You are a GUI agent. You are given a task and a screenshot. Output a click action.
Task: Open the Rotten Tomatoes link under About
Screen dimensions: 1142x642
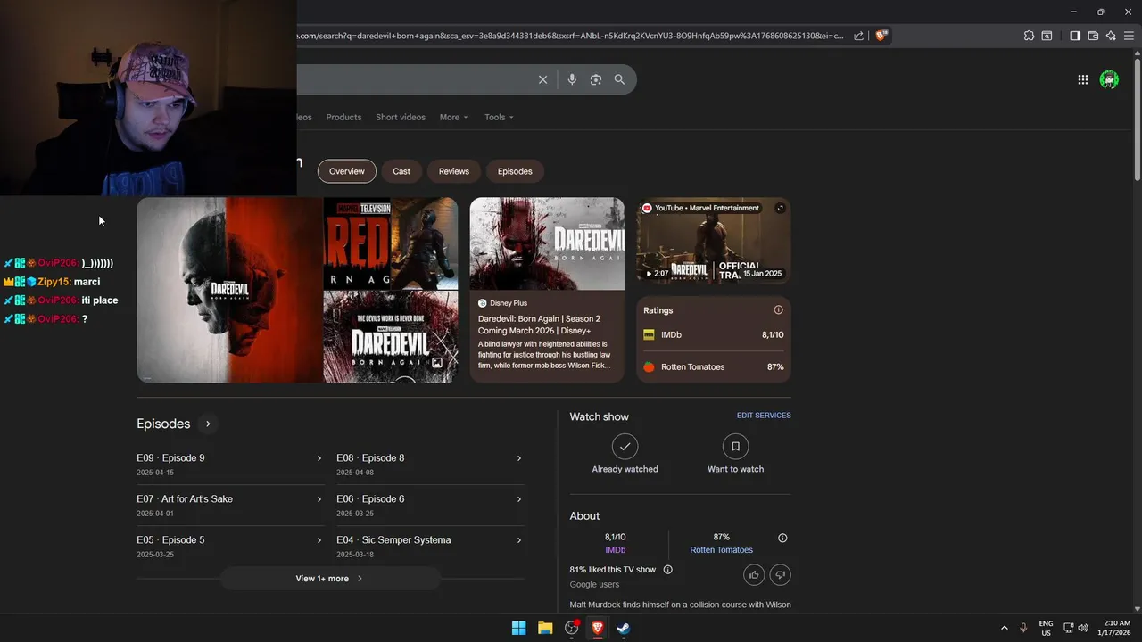721,550
